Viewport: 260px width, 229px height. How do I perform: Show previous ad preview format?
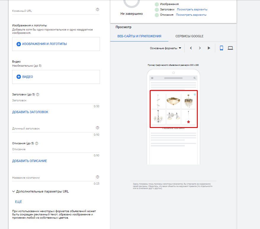click(191, 48)
